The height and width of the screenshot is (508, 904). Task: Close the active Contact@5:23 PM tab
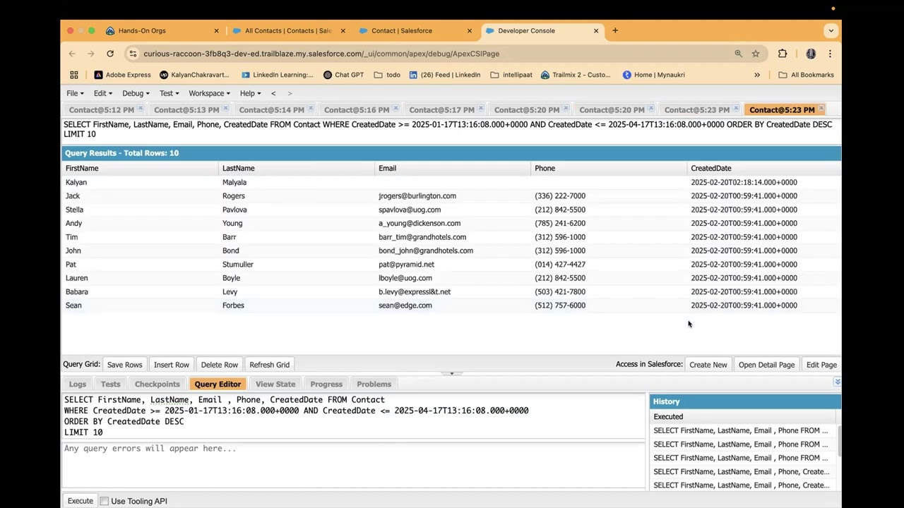[821, 108]
